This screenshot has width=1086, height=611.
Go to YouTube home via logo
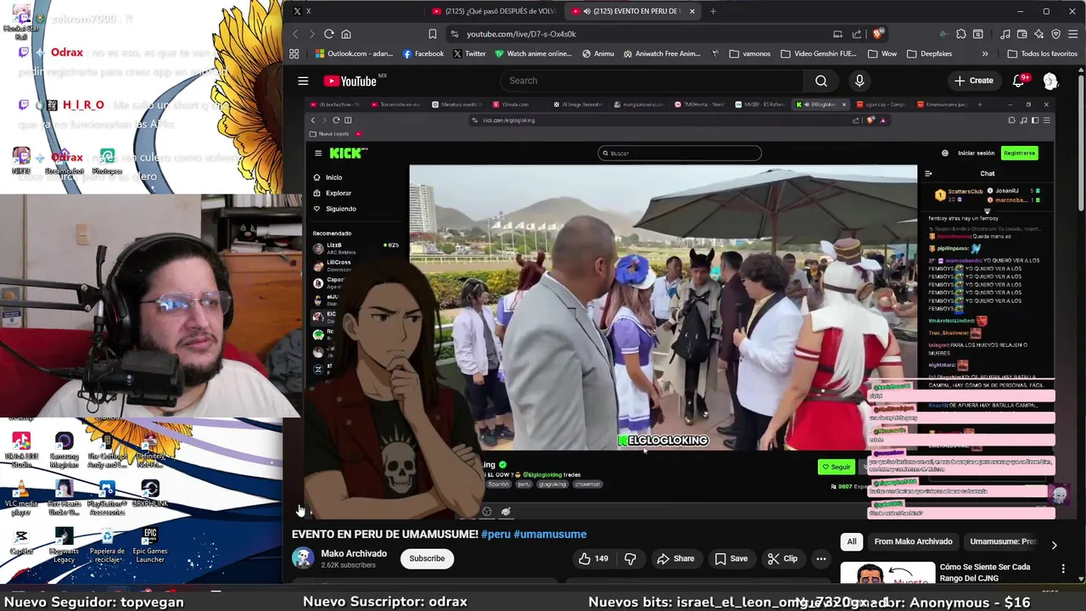350,81
